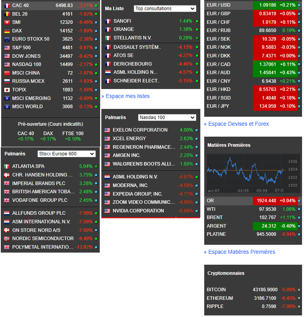Open DASSAULT SYSTÈM.. in Ma Liste
The width and height of the screenshot is (304, 317).
click(x=151, y=47)
